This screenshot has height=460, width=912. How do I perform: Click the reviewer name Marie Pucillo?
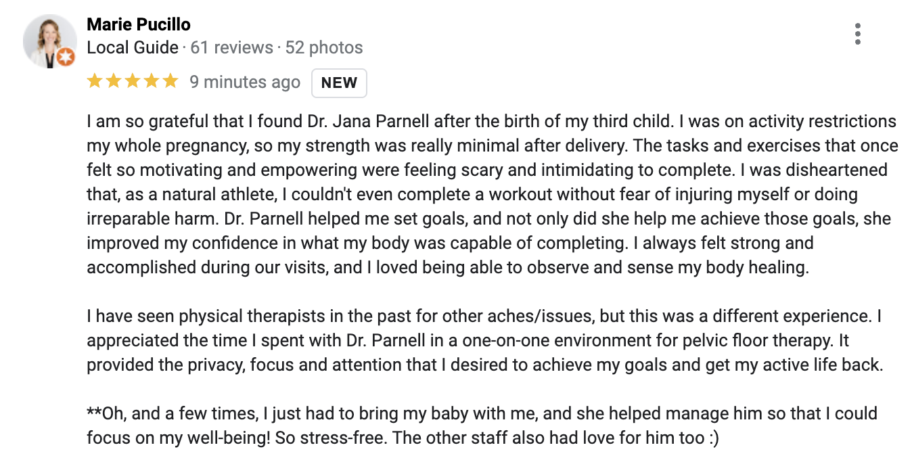(x=139, y=24)
